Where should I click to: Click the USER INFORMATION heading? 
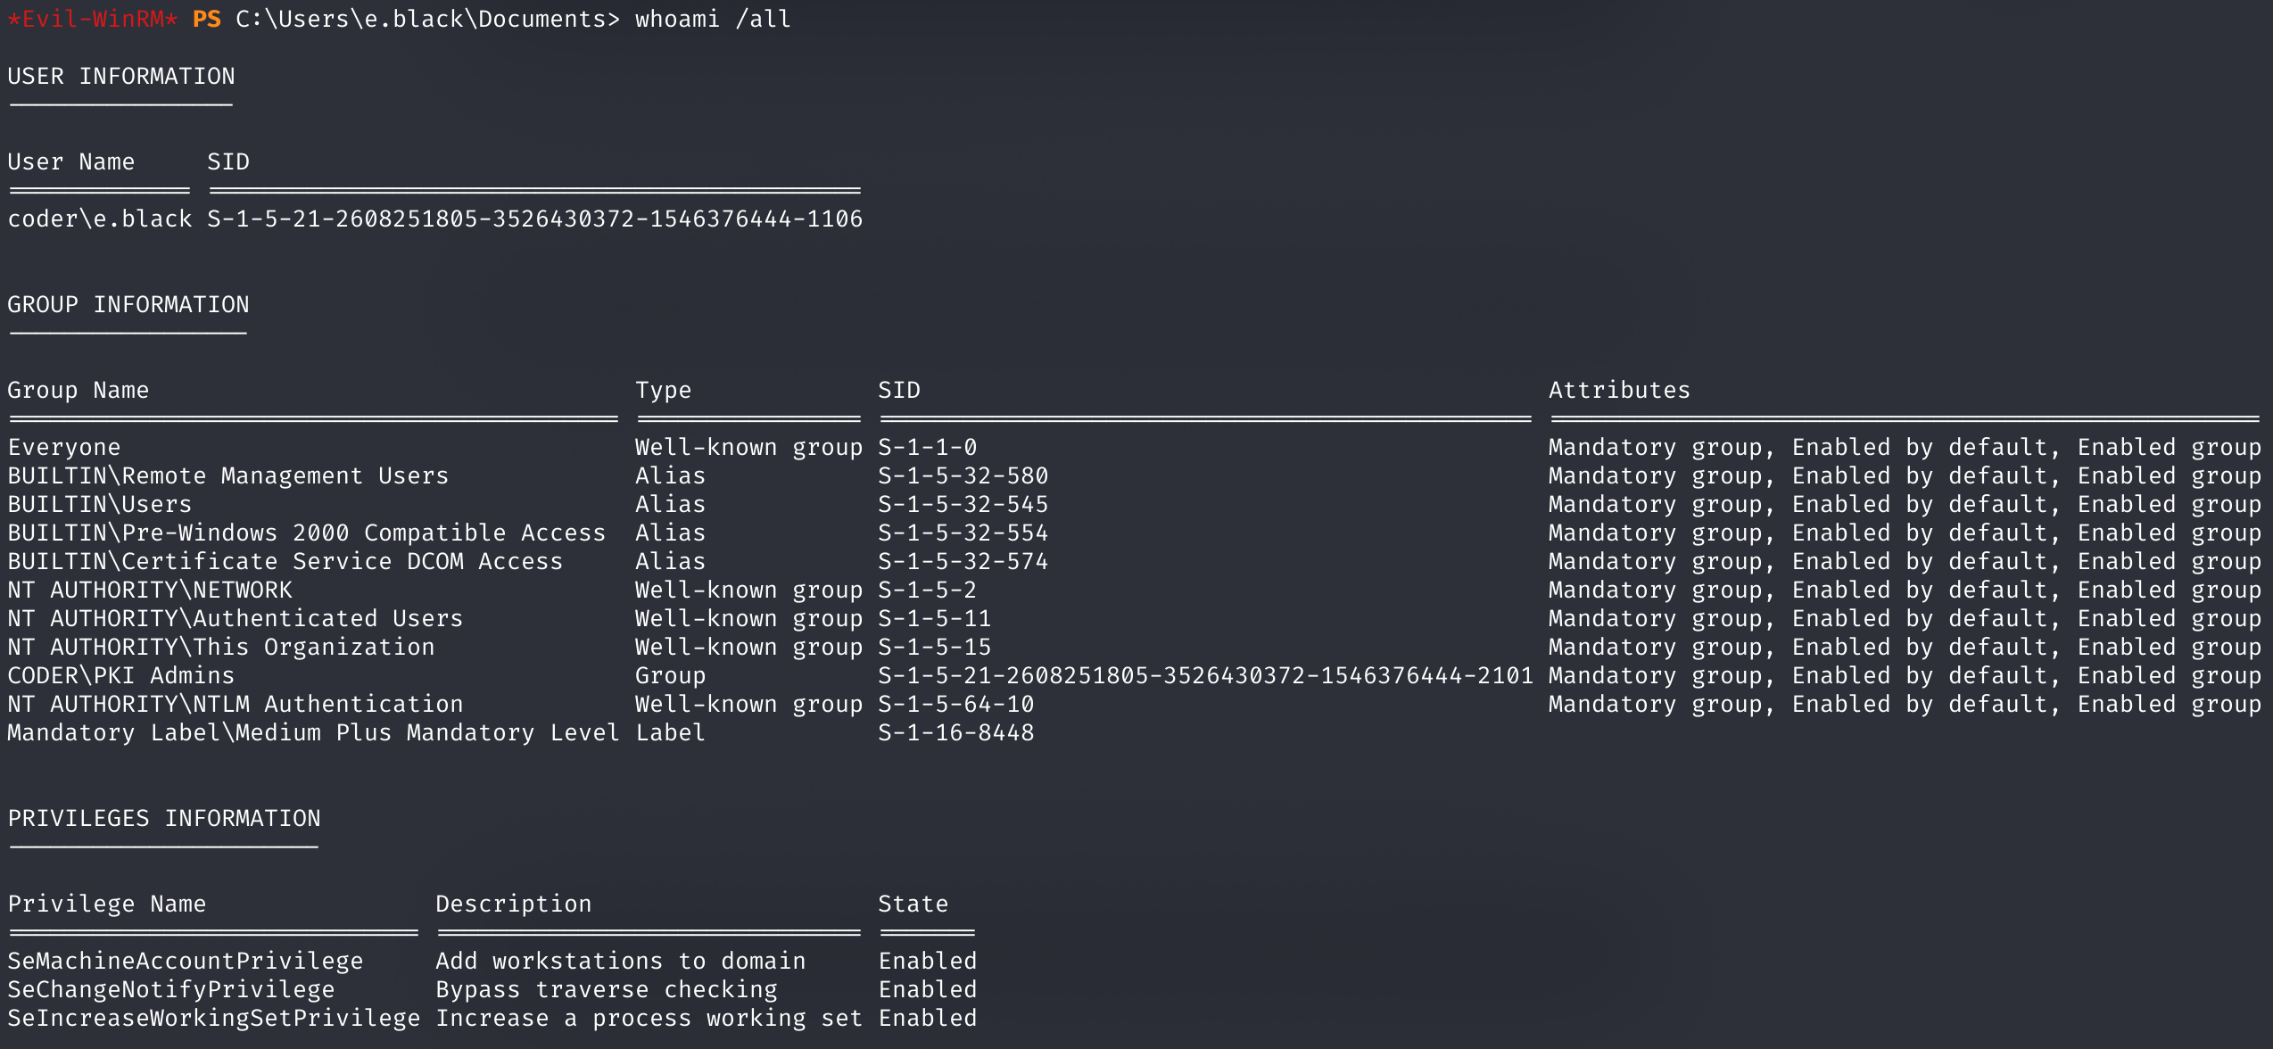point(121,76)
